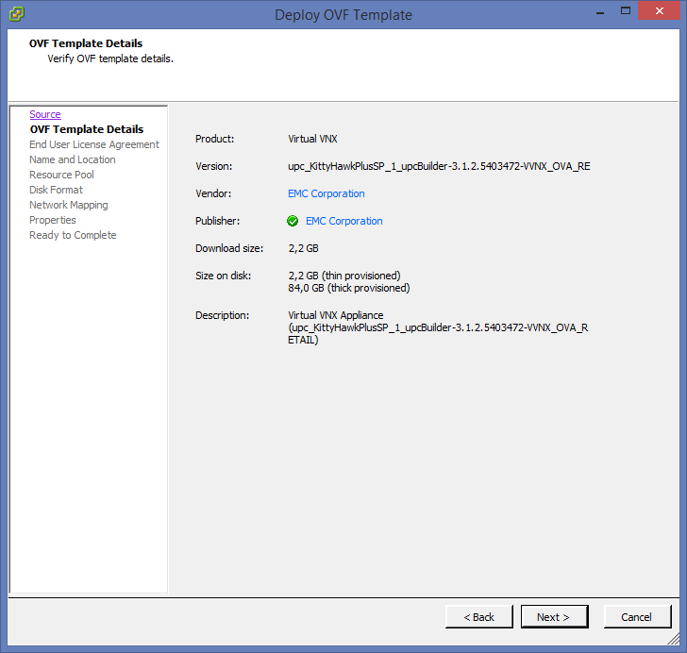This screenshot has width=687, height=653.
Task: Open the Resource Pool wizard step
Action: pyautogui.click(x=61, y=175)
